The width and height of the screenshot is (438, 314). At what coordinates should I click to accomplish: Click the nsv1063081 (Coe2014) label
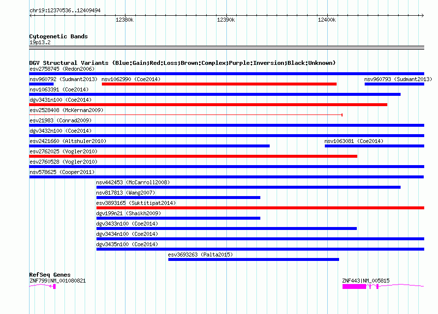(x=354, y=141)
